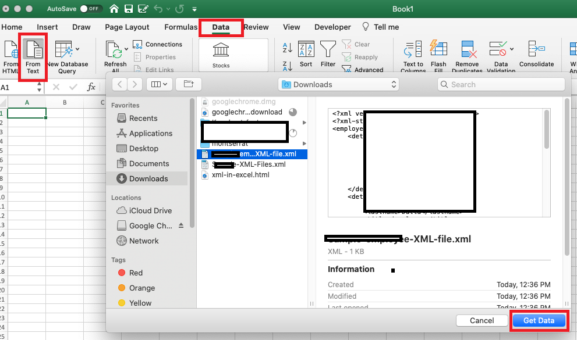
Task: Select Downloads in sidebar
Action: click(147, 178)
